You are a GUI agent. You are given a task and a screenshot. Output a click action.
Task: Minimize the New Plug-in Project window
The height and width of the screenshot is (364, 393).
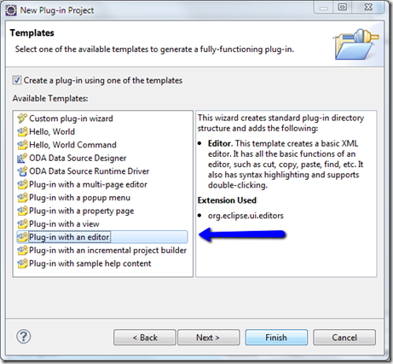click(x=323, y=7)
